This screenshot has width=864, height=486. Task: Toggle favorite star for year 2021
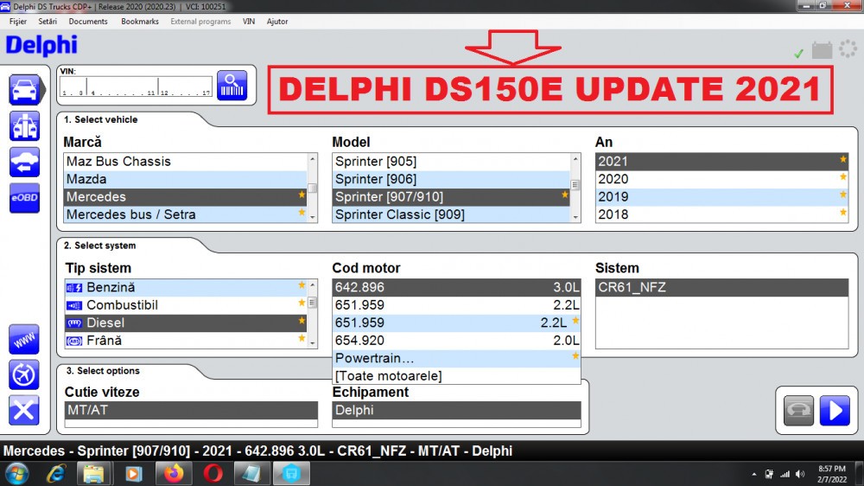(x=843, y=159)
